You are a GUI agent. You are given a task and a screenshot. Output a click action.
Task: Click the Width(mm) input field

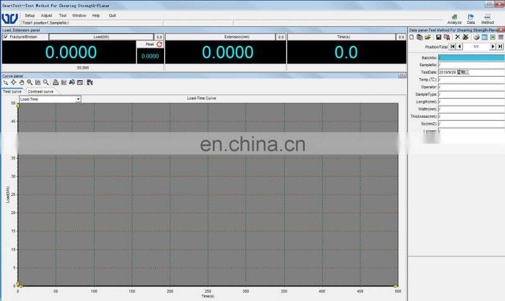tap(472, 109)
